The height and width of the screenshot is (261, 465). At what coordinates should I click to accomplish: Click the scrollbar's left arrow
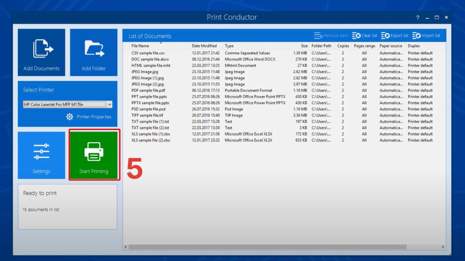point(126,247)
